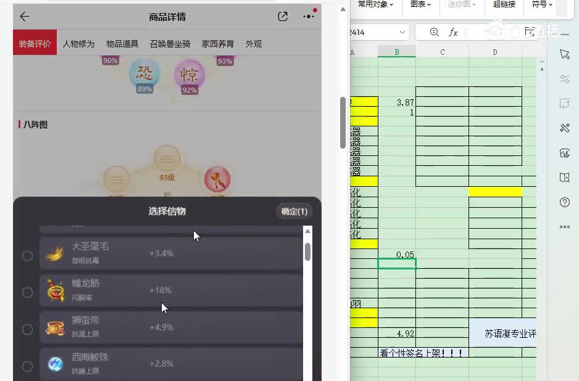The width and height of the screenshot is (579, 381).
Task: Click the yellow highlighted cell in column D
Action: [495, 192]
